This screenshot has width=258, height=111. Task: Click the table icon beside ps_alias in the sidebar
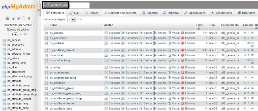(x=4, y=67)
